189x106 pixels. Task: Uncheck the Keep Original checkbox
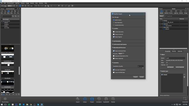(114, 37)
